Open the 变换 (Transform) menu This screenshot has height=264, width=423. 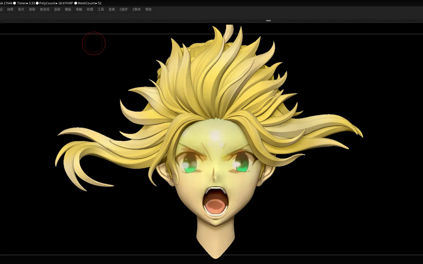[112, 9]
